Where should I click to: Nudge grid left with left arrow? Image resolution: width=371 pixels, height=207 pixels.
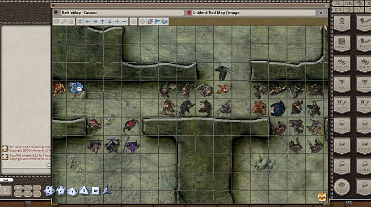click(x=87, y=21)
